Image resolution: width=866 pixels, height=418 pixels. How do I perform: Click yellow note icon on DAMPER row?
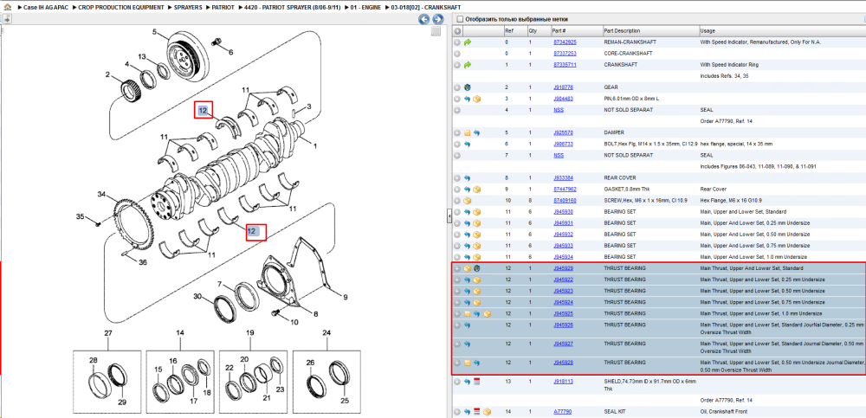tap(468, 133)
